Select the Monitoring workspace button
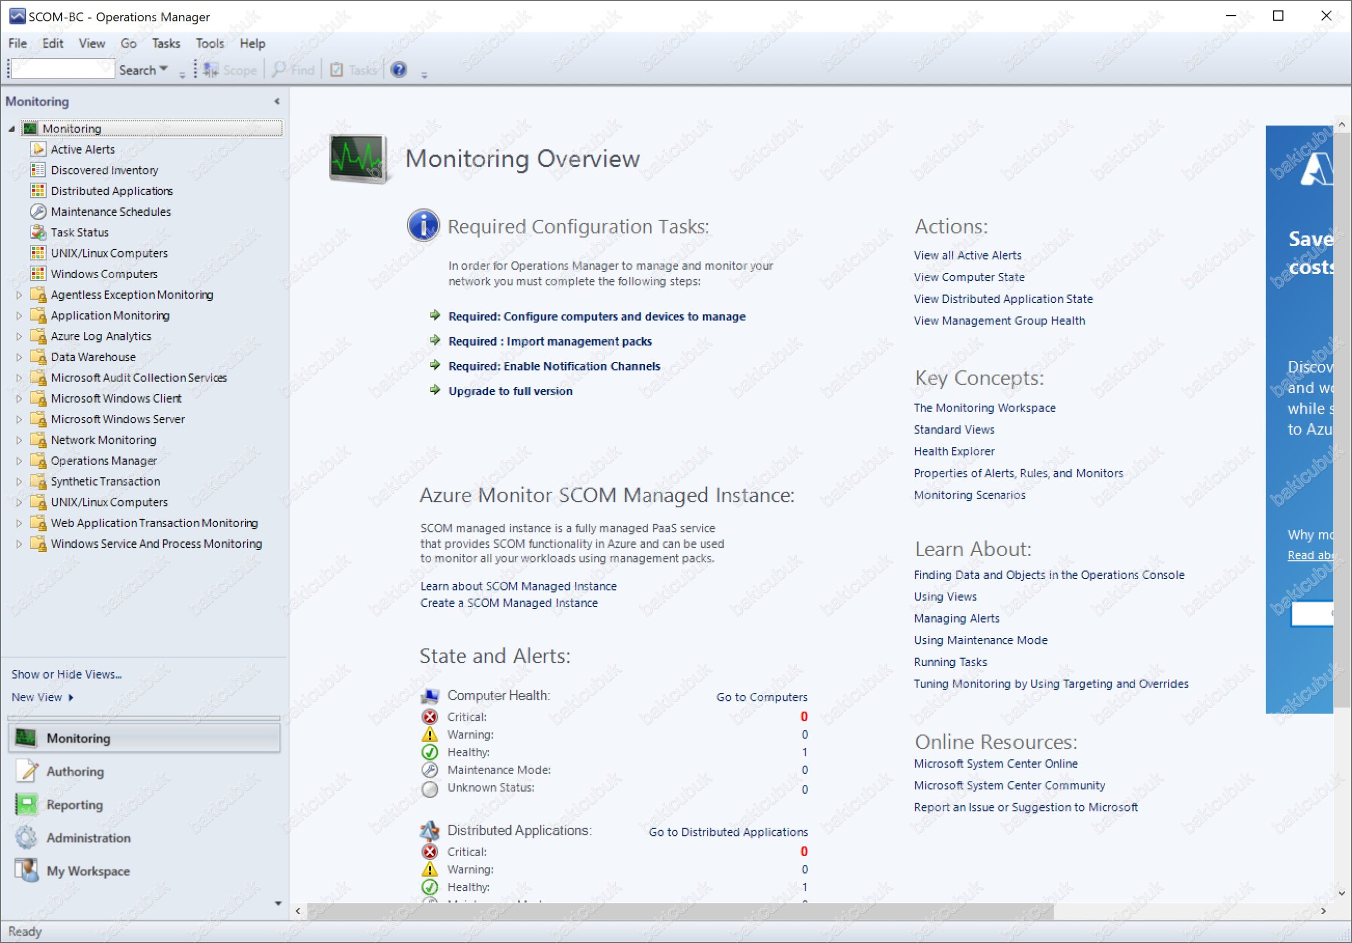Viewport: 1352px width, 943px height. pyautogui.click(x=144, y=738)
